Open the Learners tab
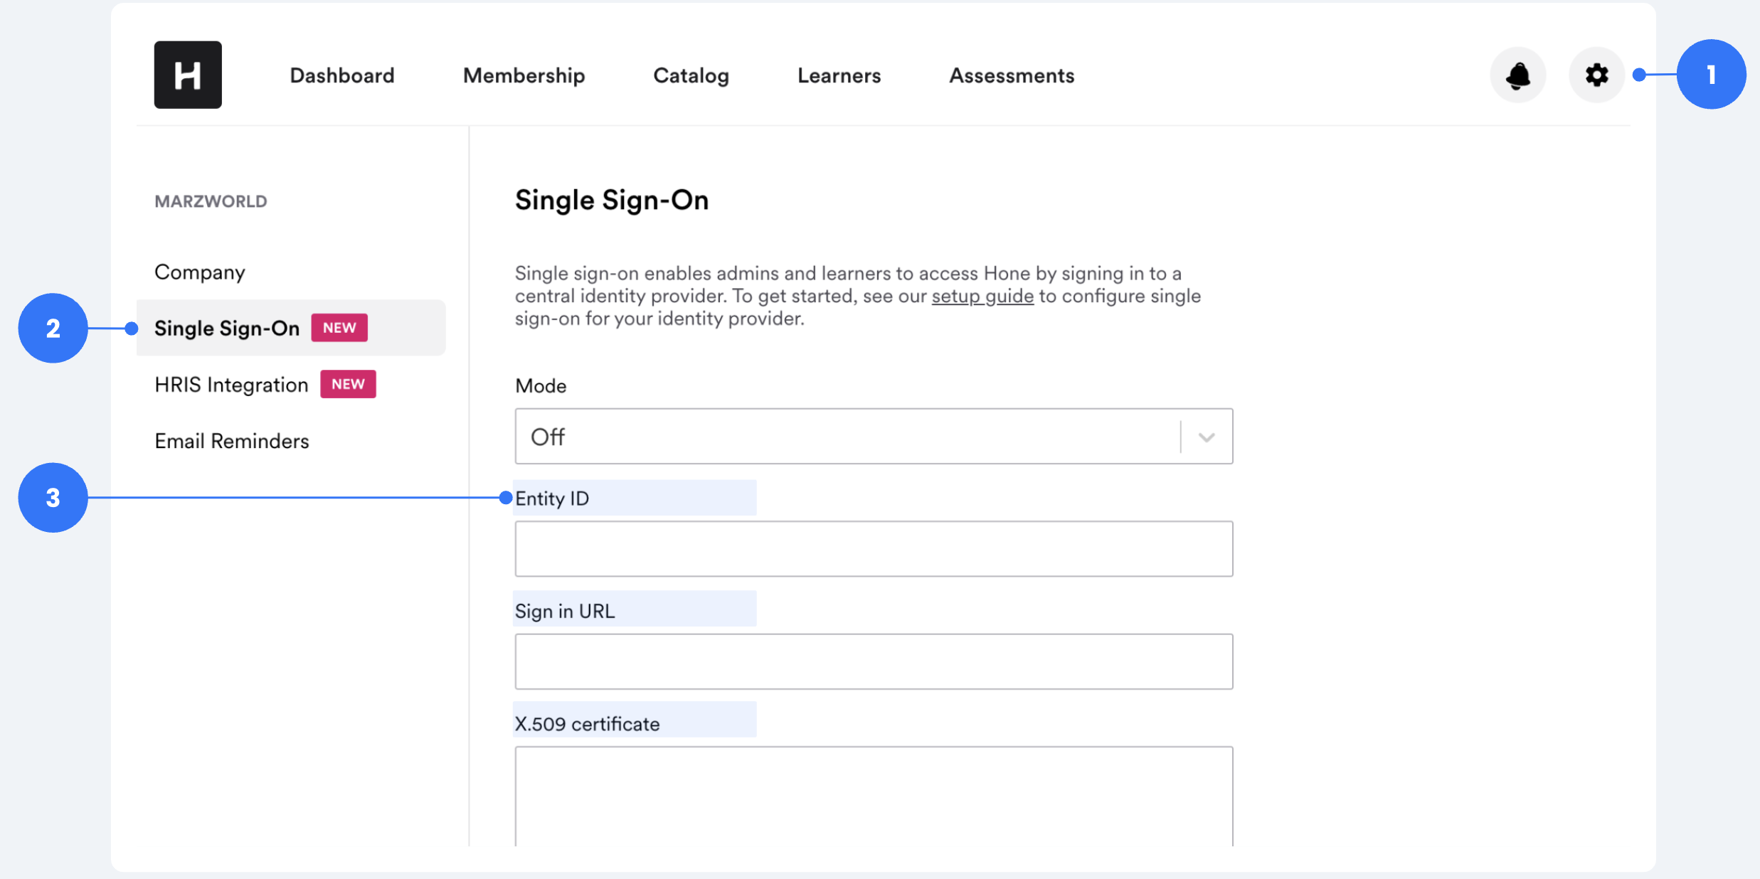The image size is (1760, 879). [839, 75]
